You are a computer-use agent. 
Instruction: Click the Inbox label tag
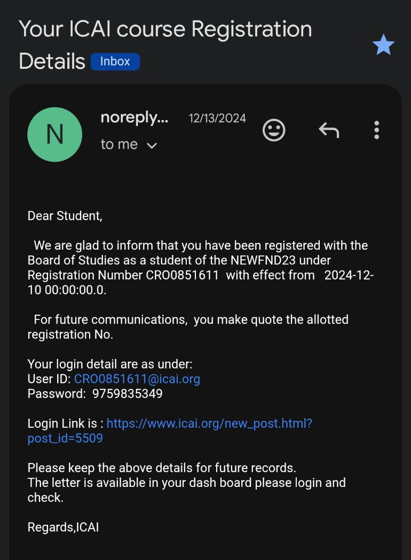tap(115, 61)
